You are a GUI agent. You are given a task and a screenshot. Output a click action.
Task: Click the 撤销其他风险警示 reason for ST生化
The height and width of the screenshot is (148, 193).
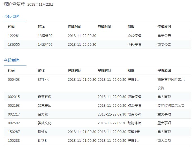click(171, 80)
